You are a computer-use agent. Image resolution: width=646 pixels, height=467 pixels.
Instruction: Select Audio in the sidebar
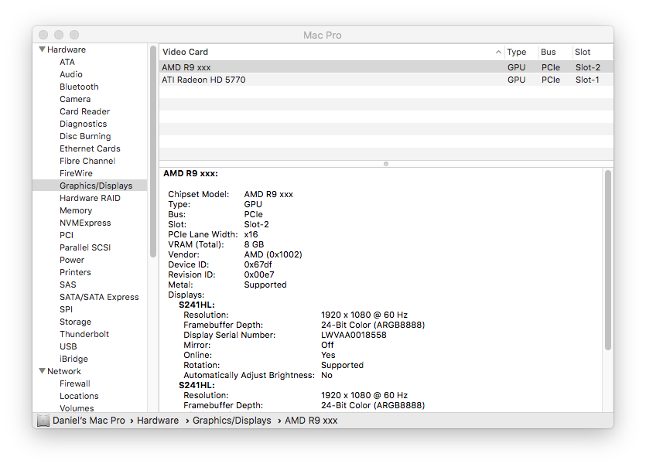71,74
